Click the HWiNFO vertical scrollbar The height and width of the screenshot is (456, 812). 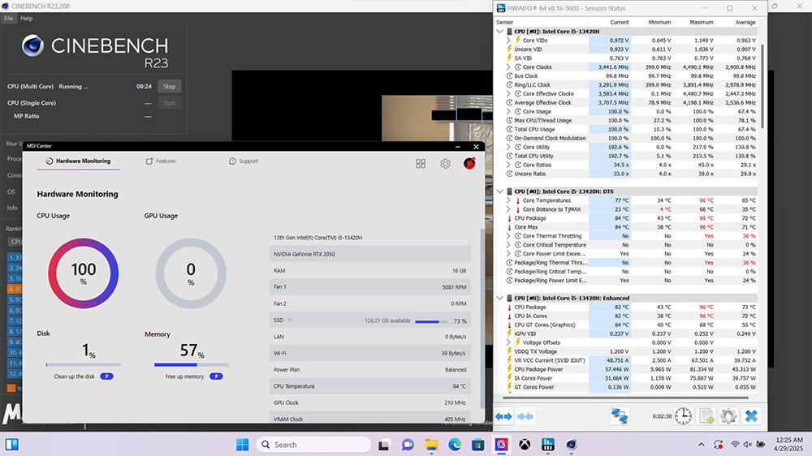click(762, 85)
